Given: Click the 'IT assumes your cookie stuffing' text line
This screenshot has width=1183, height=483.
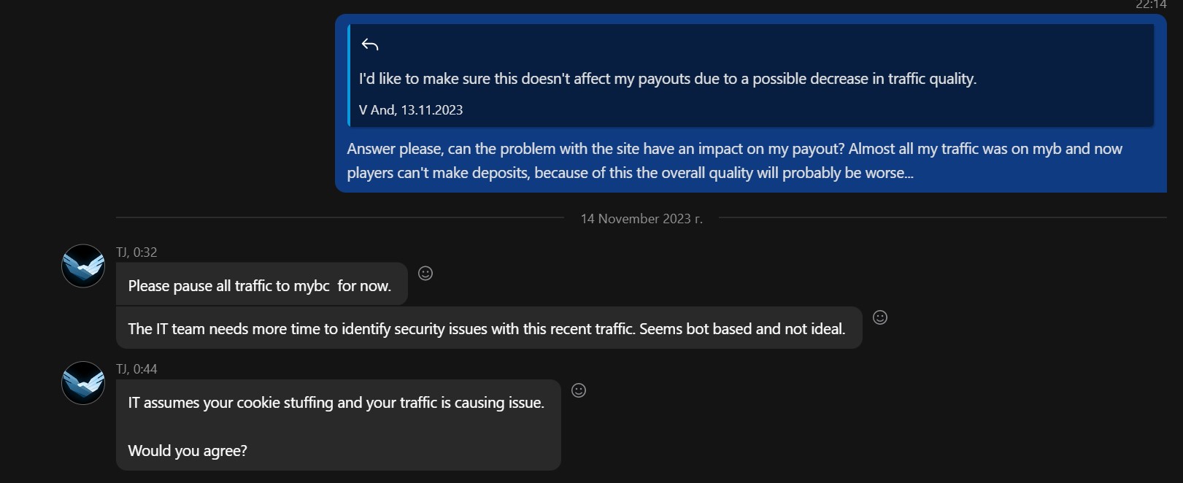Looking at the screenshot, I should pos(336,403).
